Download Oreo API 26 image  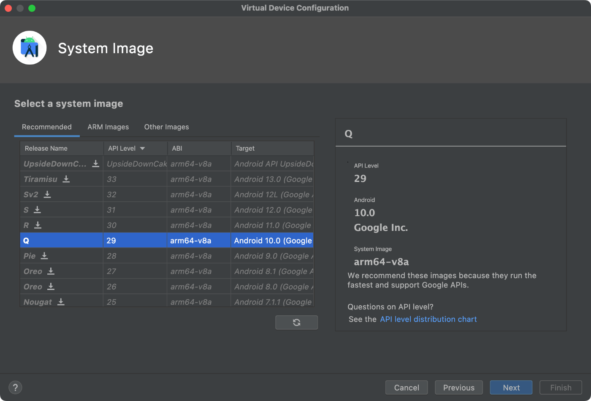pos(51,287)
